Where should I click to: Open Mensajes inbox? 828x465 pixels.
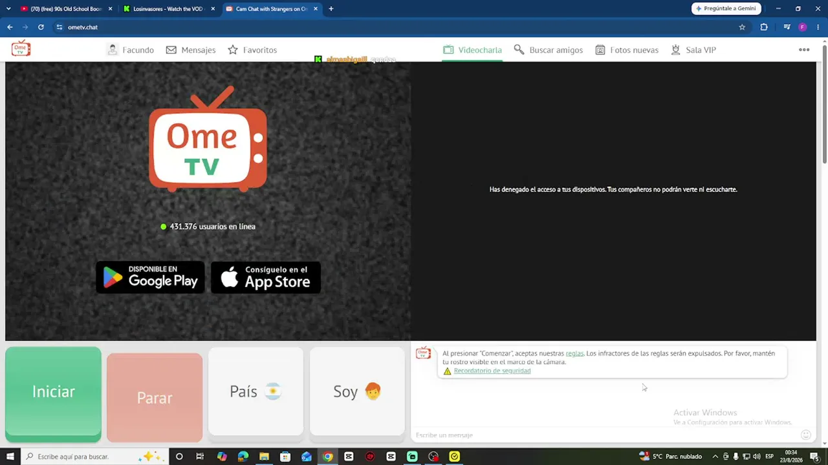click(x=191, y=50)
